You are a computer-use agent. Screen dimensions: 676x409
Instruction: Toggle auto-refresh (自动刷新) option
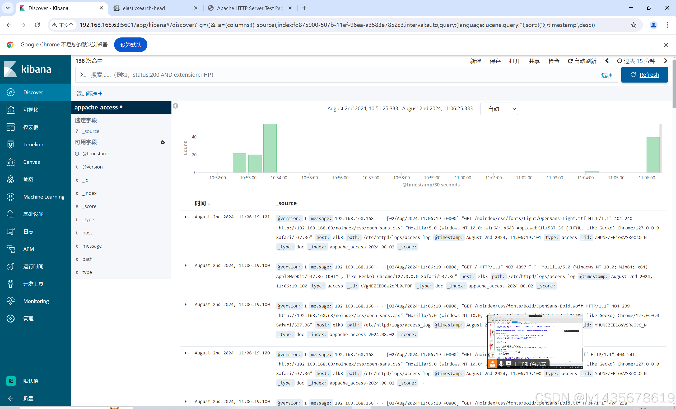582,61
